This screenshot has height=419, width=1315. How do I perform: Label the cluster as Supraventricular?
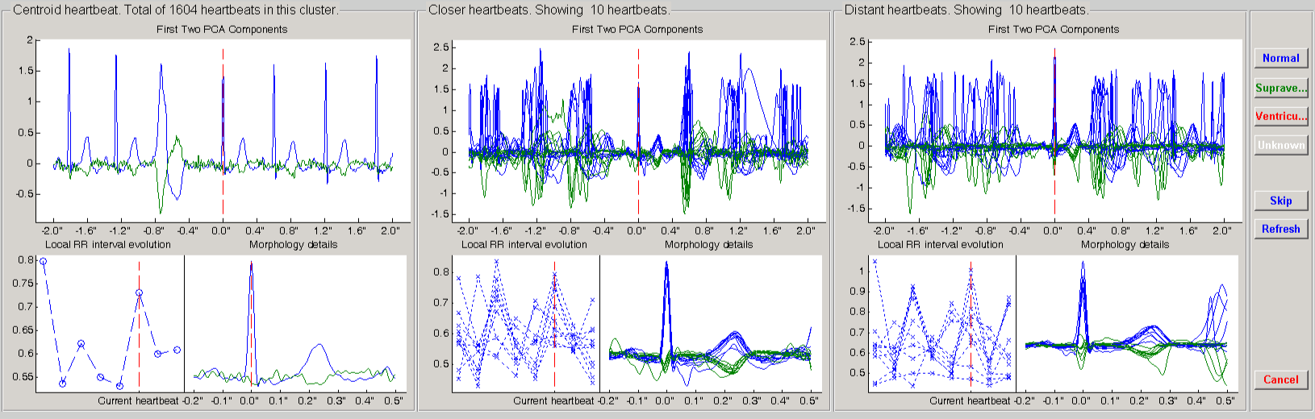coord(1280,88)
